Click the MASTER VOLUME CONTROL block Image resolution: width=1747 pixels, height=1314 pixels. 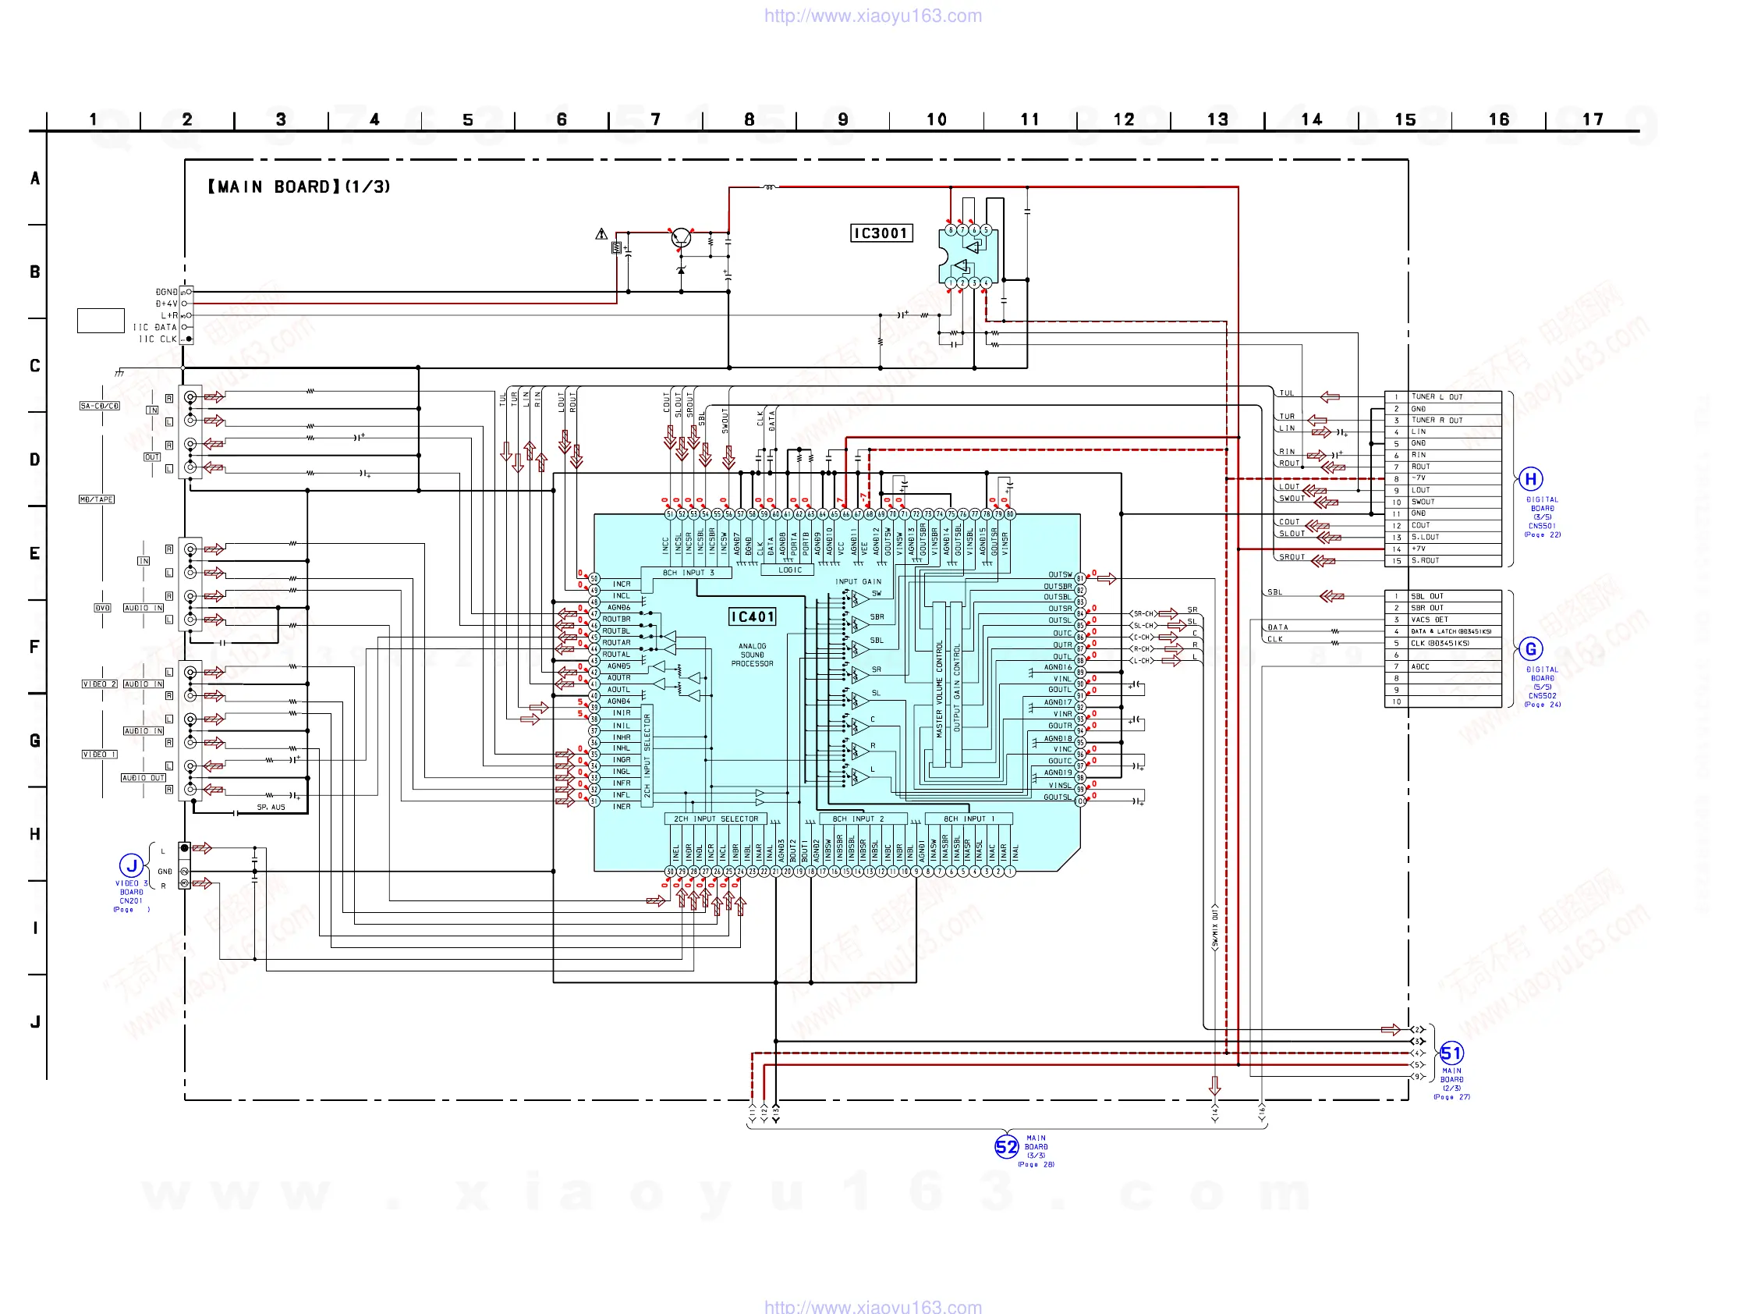pos(939,687)
